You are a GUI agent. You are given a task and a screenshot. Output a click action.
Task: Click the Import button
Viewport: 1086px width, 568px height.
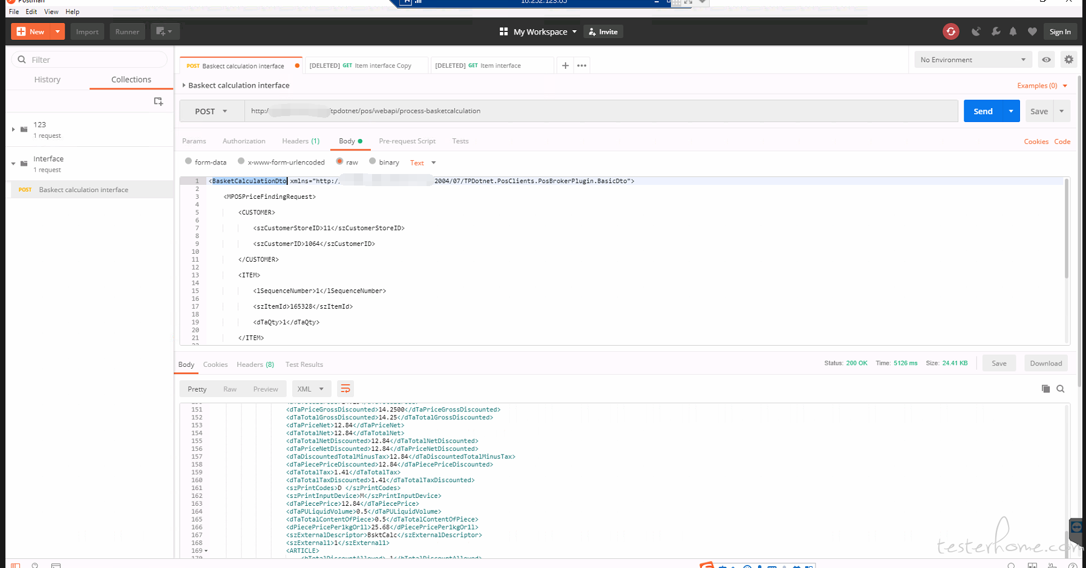pos(87,31)
